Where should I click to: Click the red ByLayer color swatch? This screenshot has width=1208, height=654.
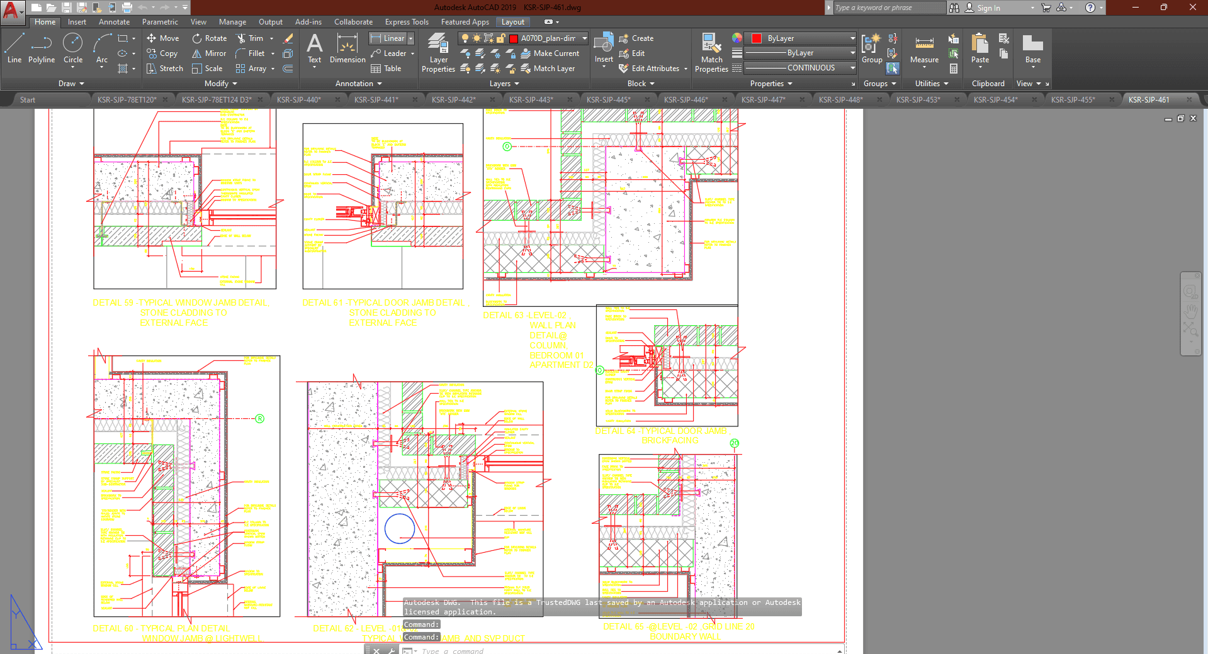(757, 38)
